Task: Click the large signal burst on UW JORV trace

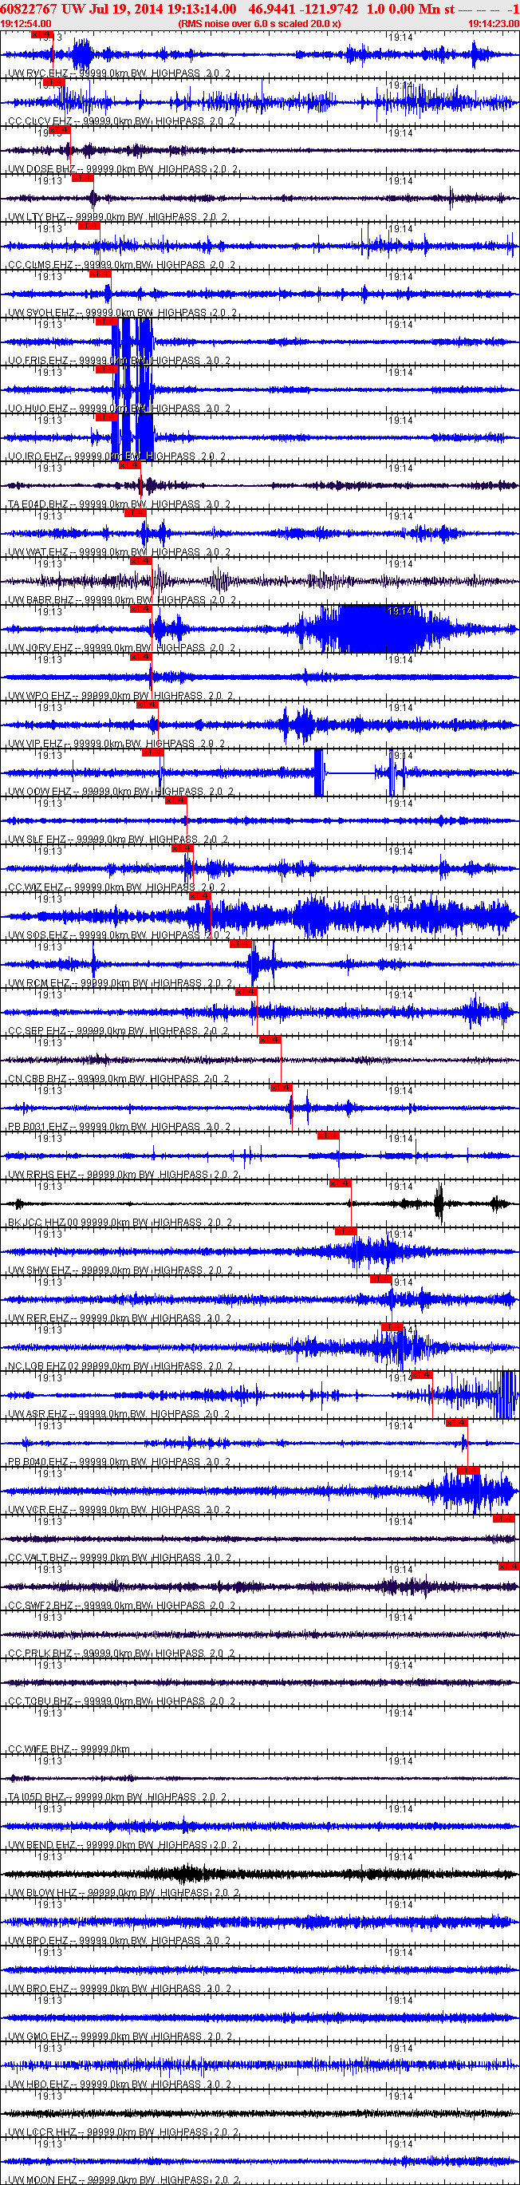Action: [x=366, y=630]
